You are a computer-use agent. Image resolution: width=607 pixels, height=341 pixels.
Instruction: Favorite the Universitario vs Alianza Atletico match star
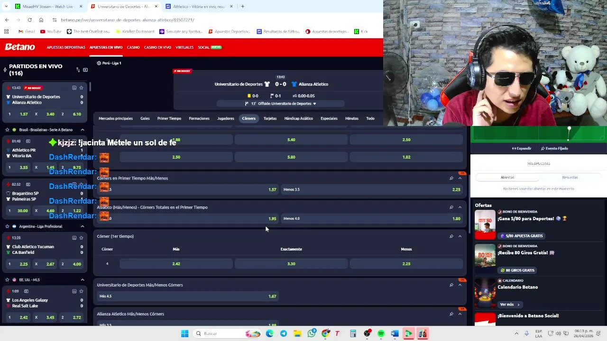click(x=81, y=88)
